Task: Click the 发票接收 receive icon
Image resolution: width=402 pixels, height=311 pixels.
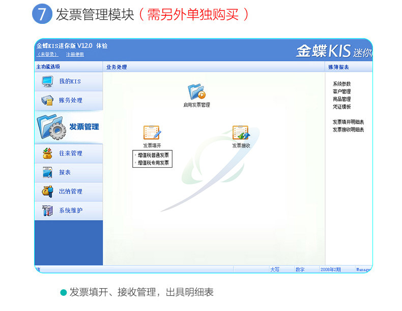Action: click(241, 133)
